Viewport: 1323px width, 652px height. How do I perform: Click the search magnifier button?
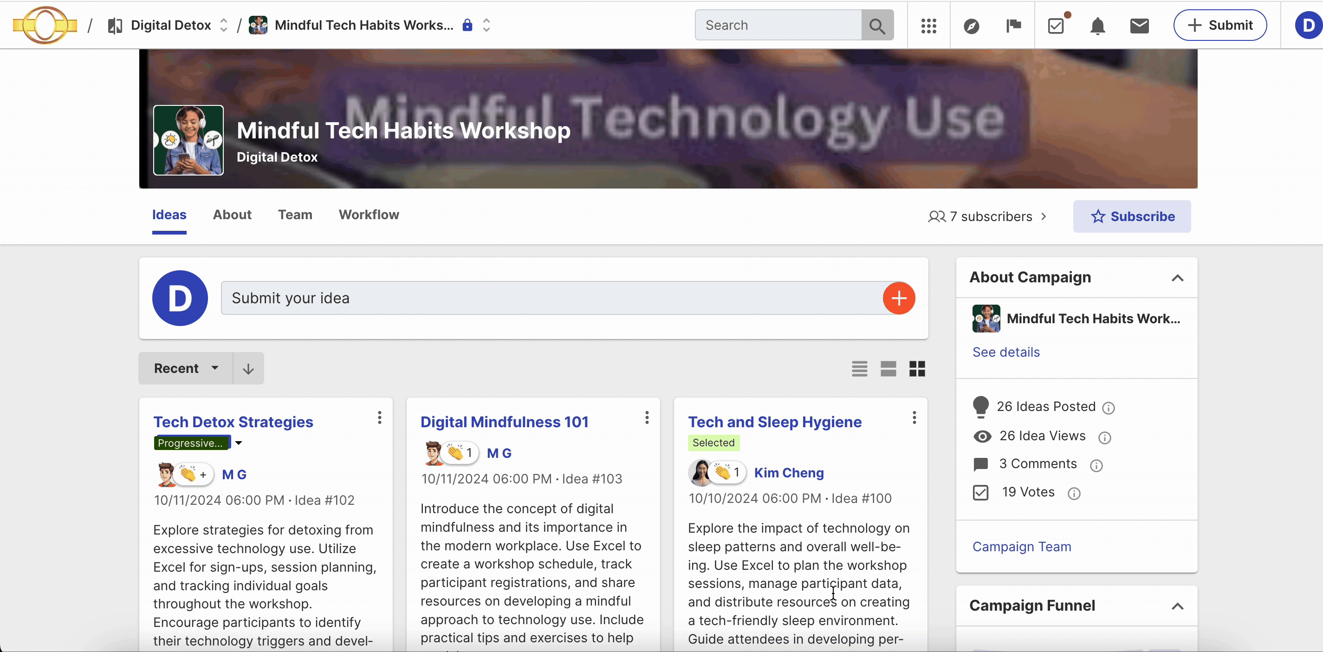pos(877,25)
